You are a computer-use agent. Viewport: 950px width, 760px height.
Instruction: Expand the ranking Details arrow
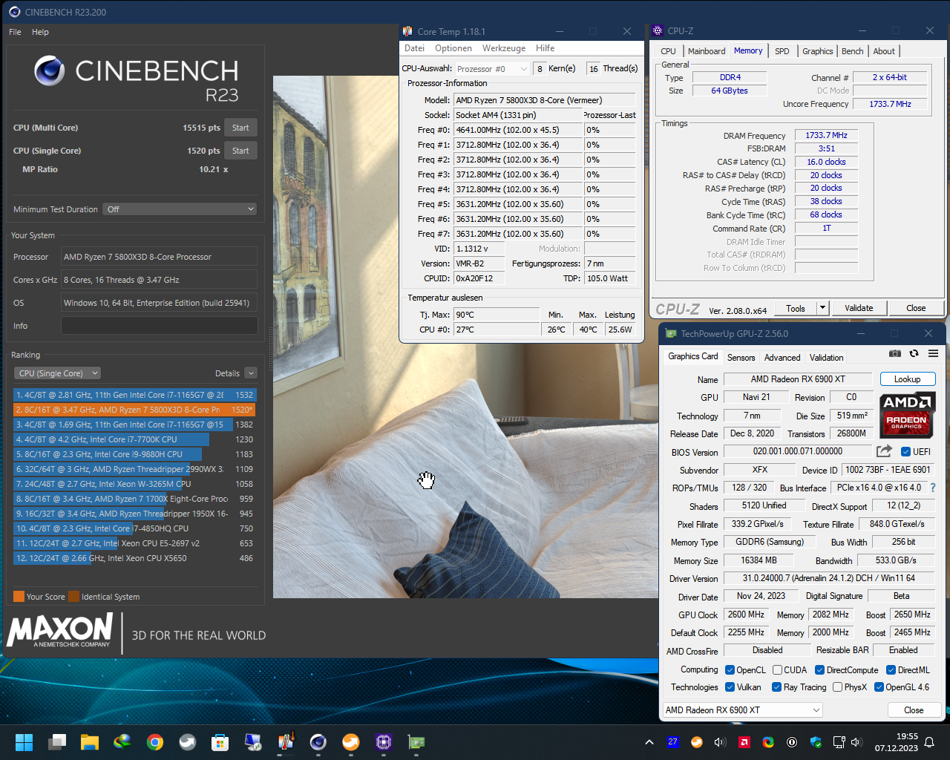tap(251, 373)
